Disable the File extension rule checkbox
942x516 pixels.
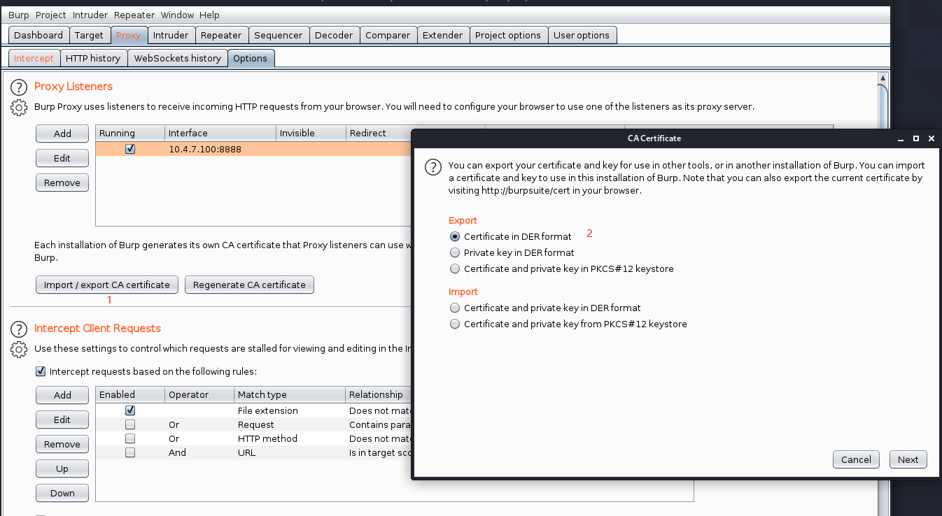point(130,410)
